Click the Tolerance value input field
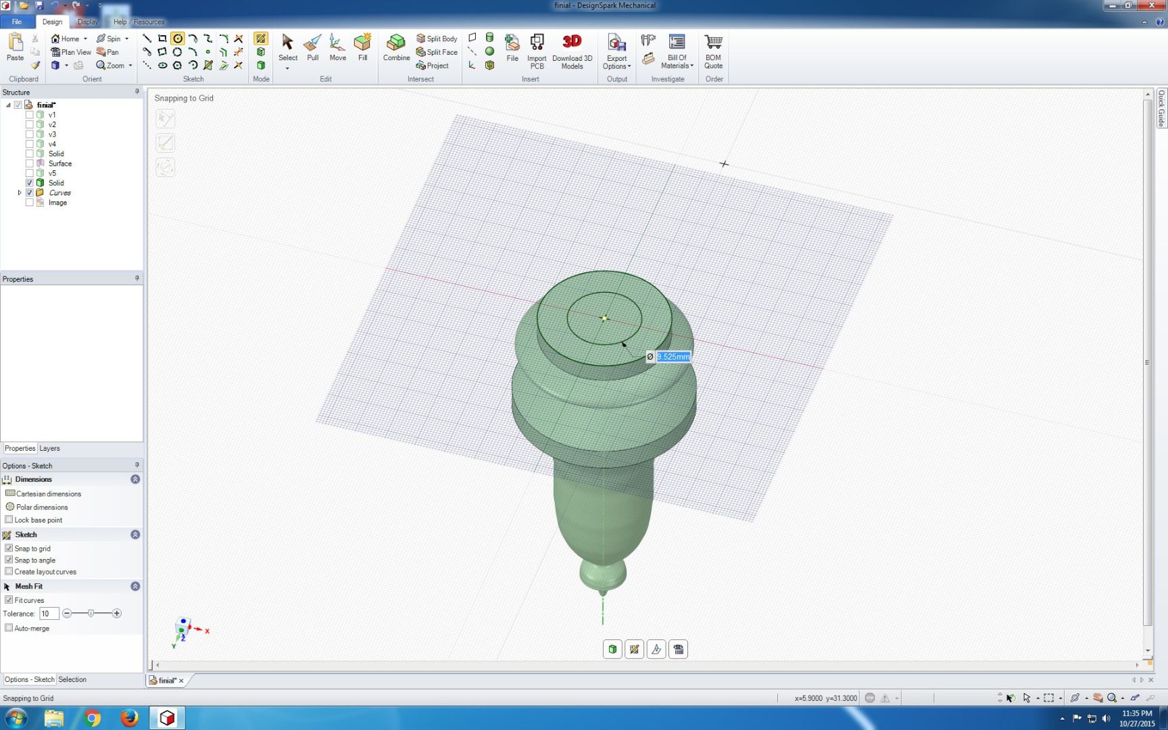The height and width of the screenshot is (730, 1168). point(49,614)
